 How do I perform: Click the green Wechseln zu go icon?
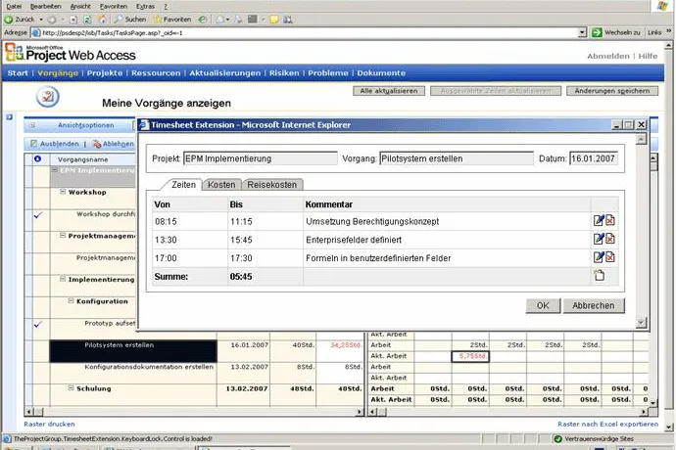[x=597, y=32]
